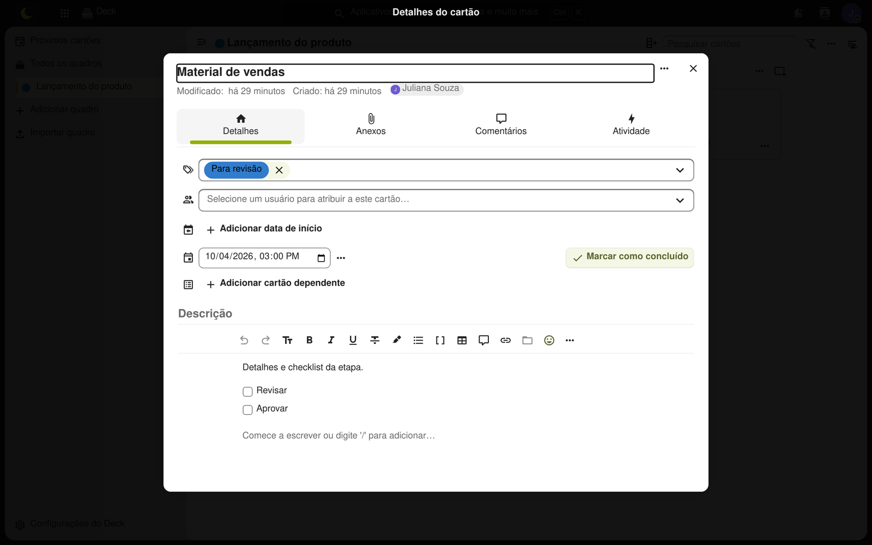Open more editor options in the toolbar
The image size is (872, 545).
[570, 340]
